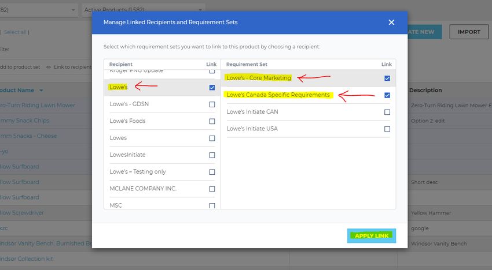Select Lowe's Foods recipient text
The height and width of the screenshot is (270, 492).
click(128, 121)
